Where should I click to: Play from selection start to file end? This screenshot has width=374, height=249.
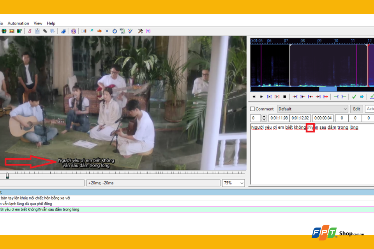point(326,97)
